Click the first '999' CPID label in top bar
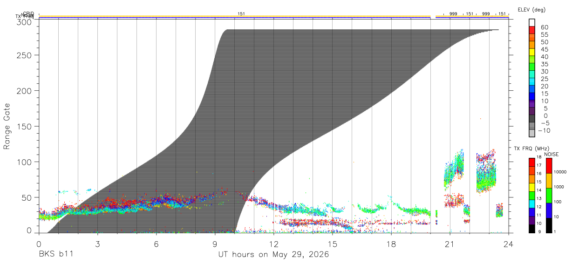Screen dimensions: 572x264 coord(453,14)
